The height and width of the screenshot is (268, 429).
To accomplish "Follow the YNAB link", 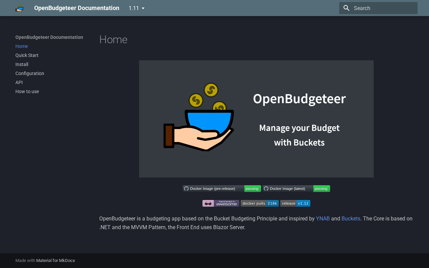I will 323,218.
